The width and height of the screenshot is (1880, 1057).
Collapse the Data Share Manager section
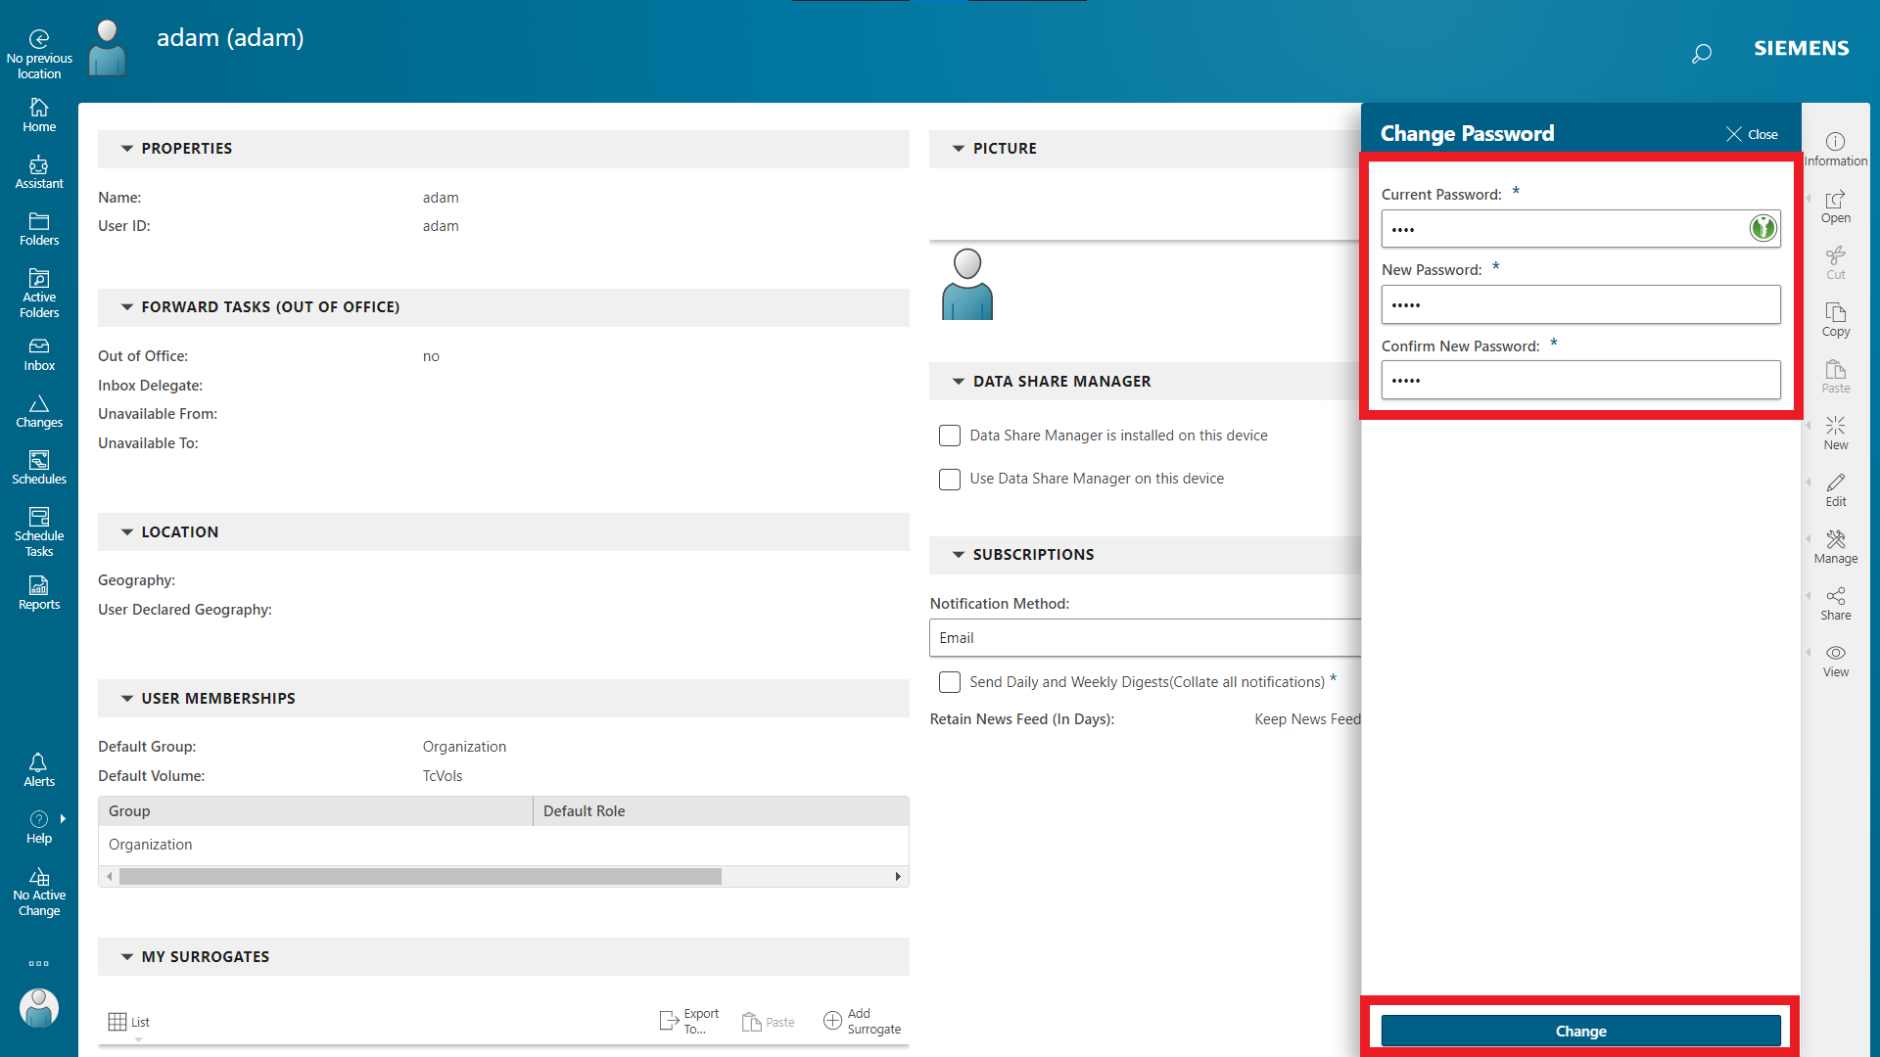[959, 382]
